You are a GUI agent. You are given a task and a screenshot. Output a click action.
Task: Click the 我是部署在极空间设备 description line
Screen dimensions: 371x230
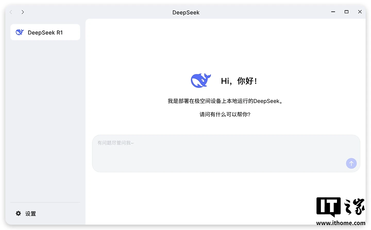coord(225,101)
